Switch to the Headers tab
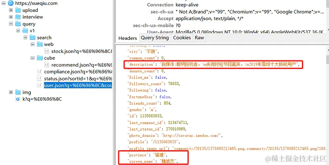Viewport: 329px width, 165px height. click(x=127, y=38)
